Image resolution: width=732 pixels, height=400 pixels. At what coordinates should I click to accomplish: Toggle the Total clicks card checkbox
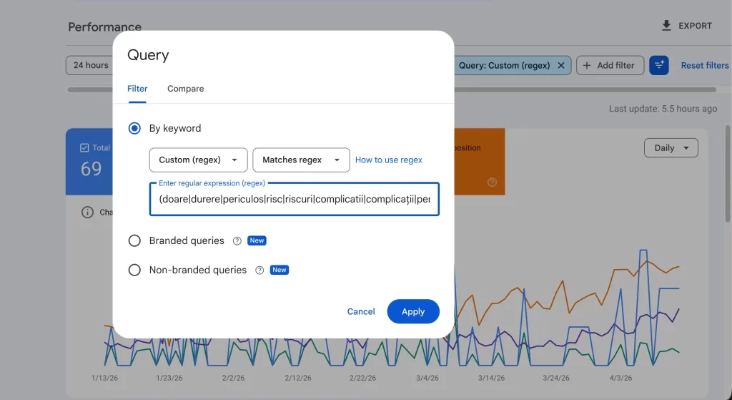84,147
